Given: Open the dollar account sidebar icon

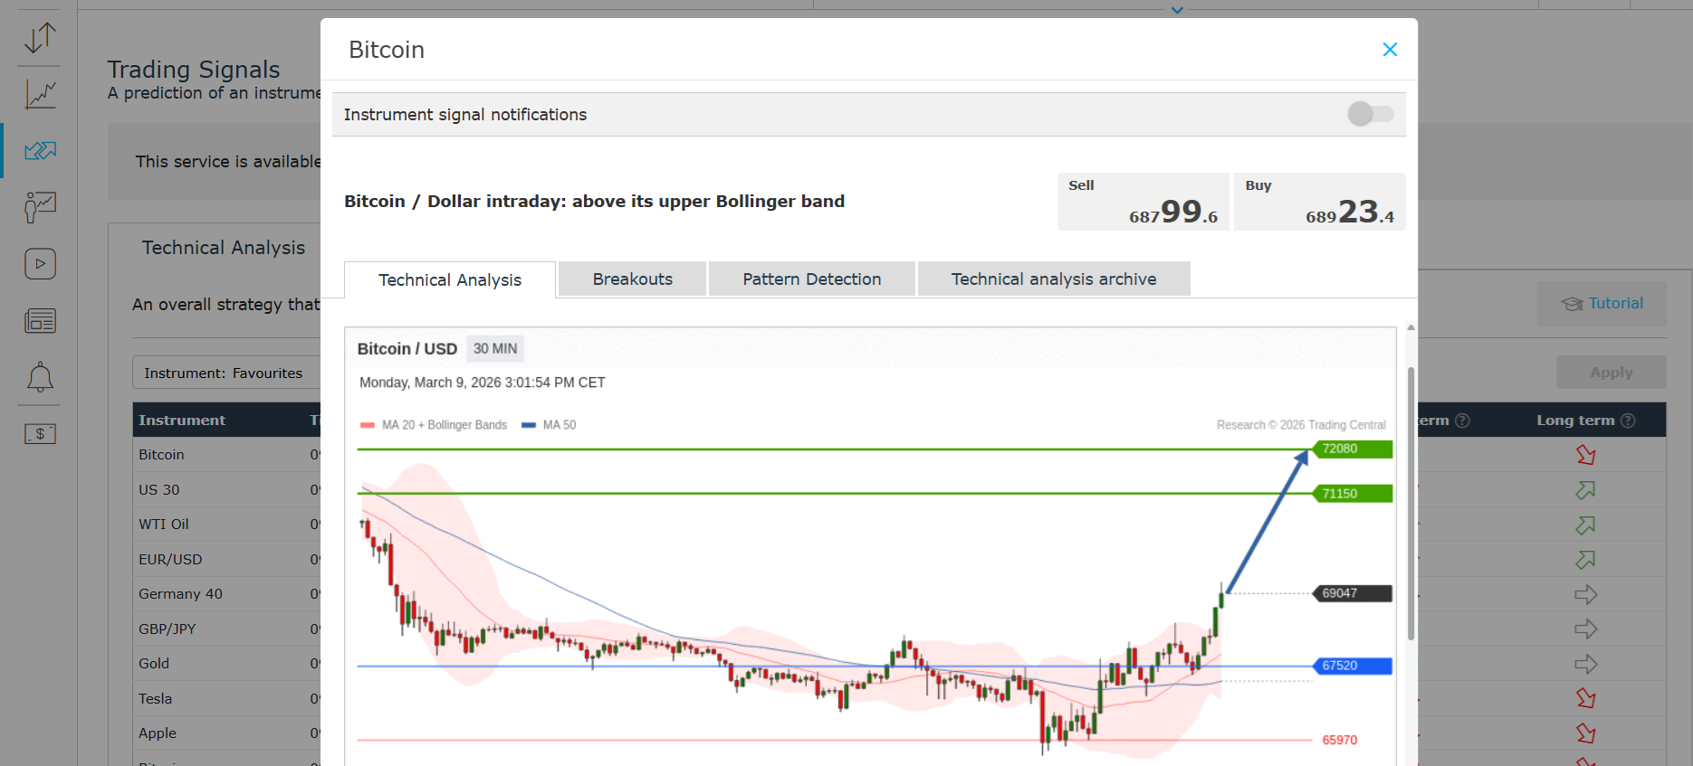Looking at the screenshot, I should pyautogui.click(x=40, y=434).
